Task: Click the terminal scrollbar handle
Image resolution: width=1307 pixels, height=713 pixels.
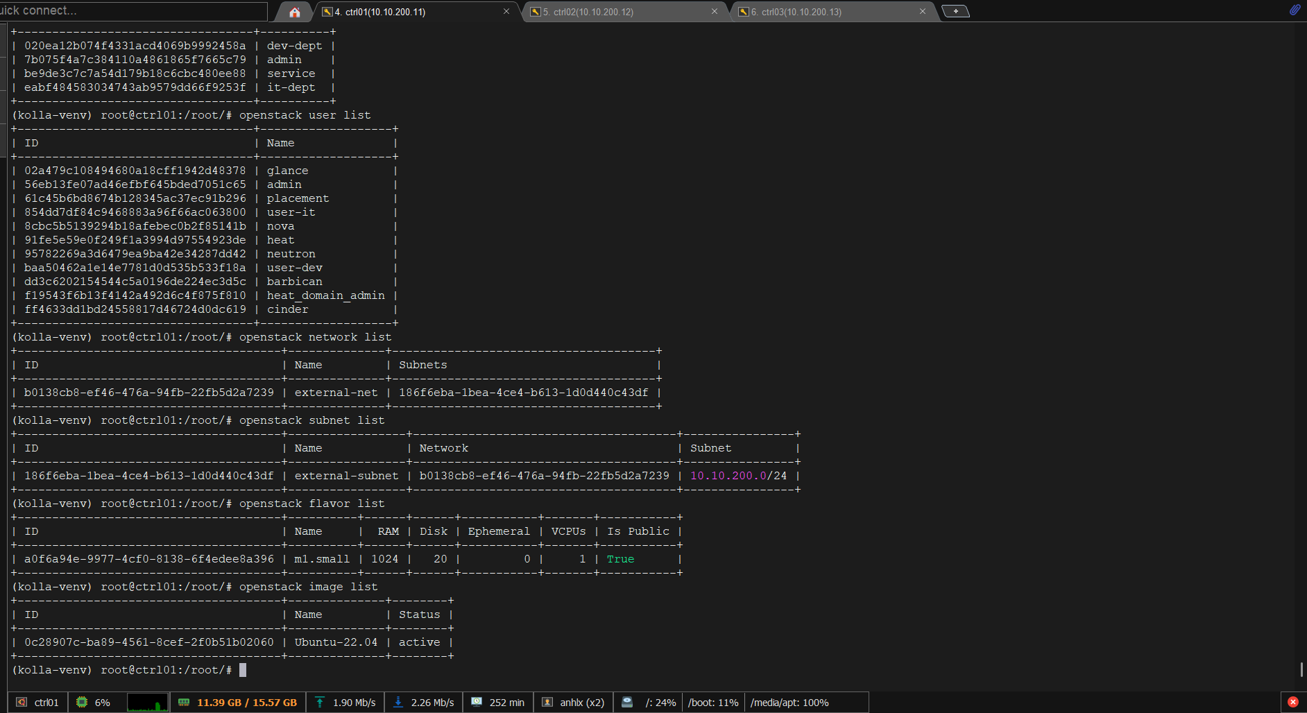Action: point(1301,669)
